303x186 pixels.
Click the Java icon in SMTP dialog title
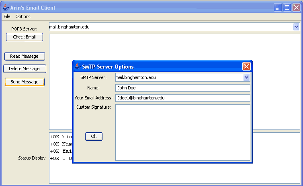click(77, 67)
